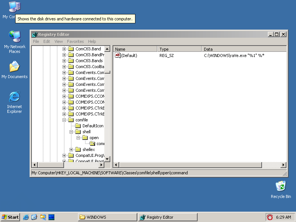Viewport: 296px width, 222px height.
Task: Sort values by the Name column header
Action: pos(135,49)
